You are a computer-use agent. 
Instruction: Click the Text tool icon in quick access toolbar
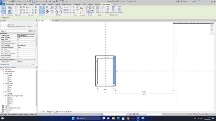tap(47, 1)
